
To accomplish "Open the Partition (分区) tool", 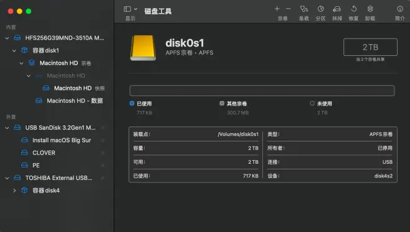I will coord(321,9).
